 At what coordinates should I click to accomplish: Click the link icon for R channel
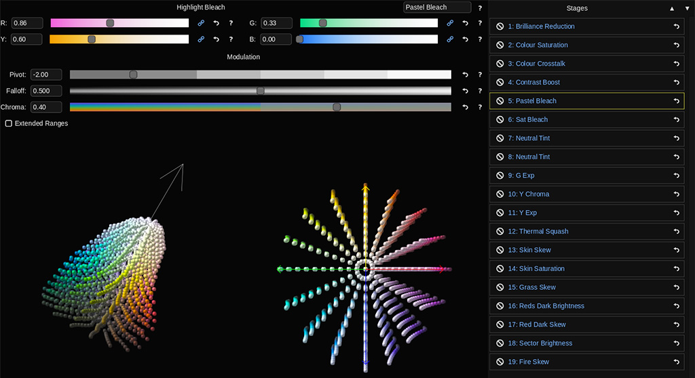pos(201,23)
